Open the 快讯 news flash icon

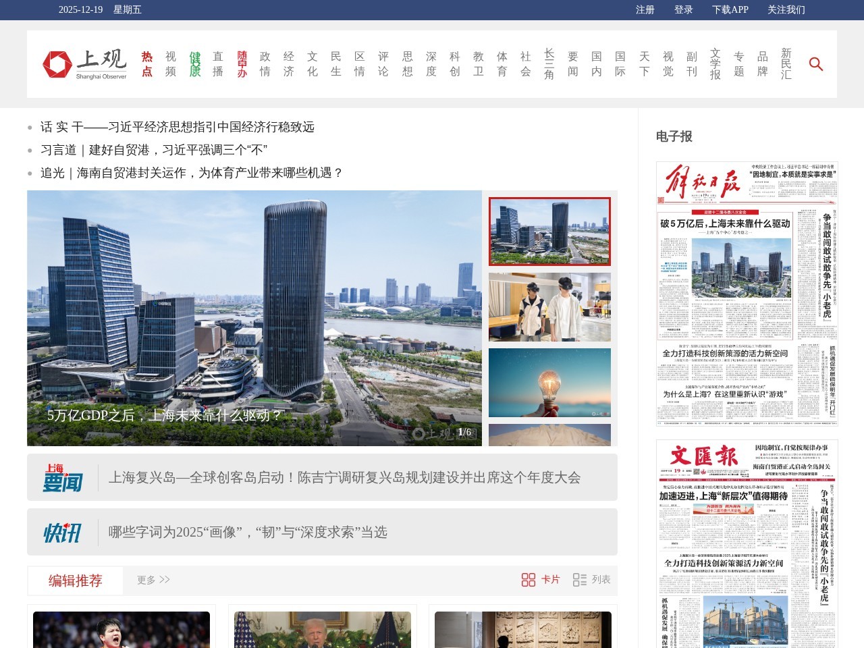tap(63, 532)
